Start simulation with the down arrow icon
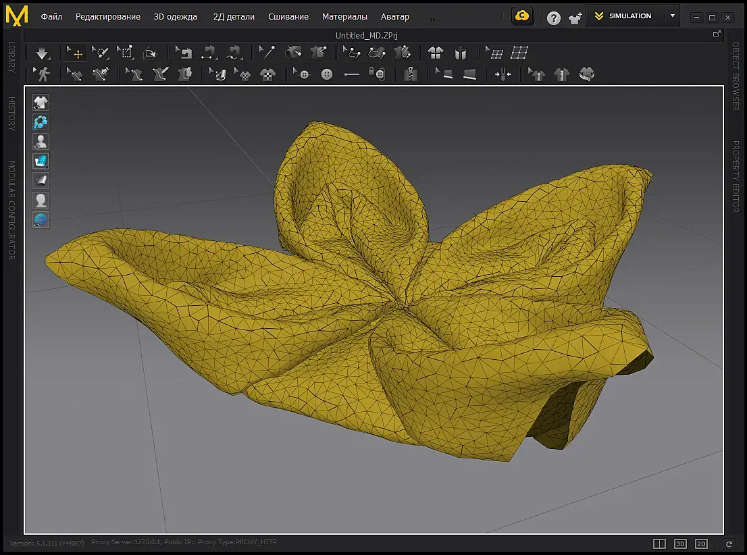The height and width of the screenshot is (555, 747). point(43,53)
